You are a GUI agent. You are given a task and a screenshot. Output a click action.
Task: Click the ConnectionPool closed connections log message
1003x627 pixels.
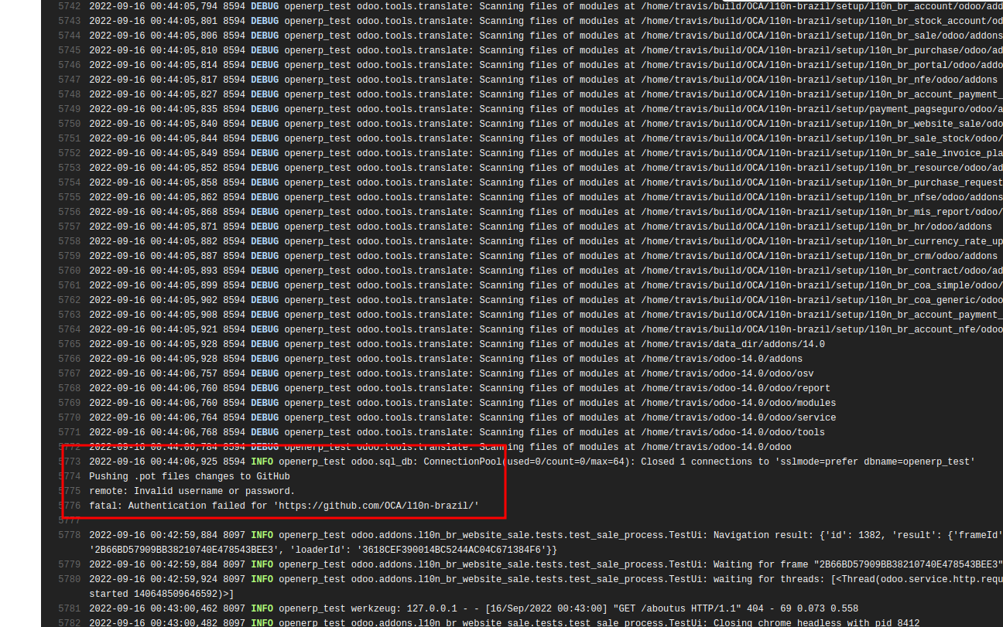click(x=699, y=462)
